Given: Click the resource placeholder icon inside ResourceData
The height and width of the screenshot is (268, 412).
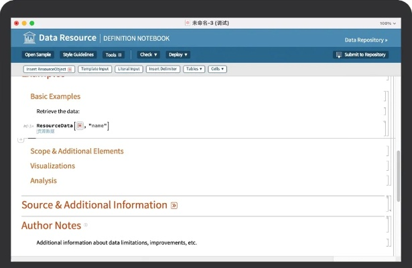Looking at the screenshot, I should [x=80, y=125].
